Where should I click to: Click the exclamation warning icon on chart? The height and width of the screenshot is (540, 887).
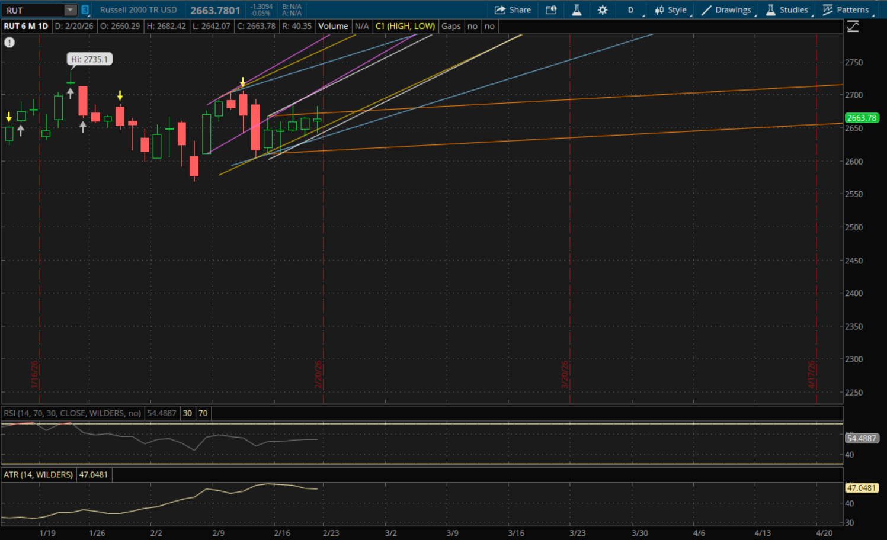click(x=9, y=43)
